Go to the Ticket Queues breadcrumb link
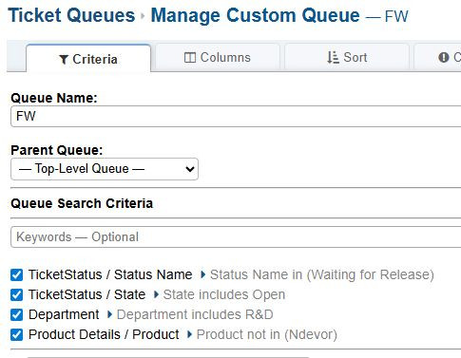 [x=71, y=15]
